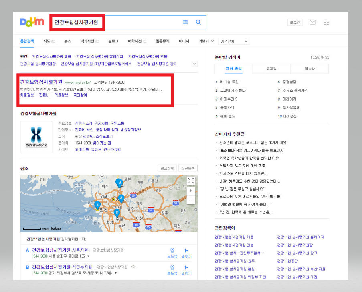Image resolution: width=362 pixels, height=292 pixels.
Task: Open the 채용정보 sublink
Action: pos(27,95)
